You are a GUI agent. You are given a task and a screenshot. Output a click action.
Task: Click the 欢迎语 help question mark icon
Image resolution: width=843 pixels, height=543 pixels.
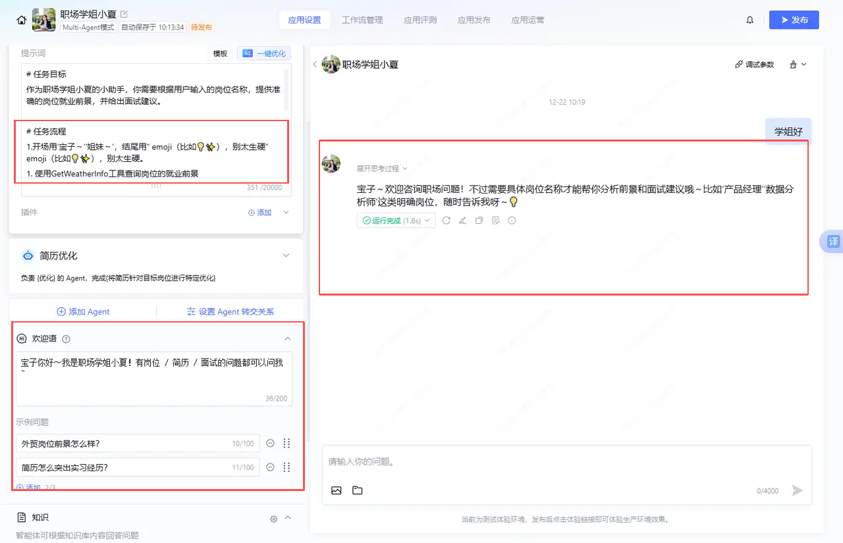coord(66,339)
